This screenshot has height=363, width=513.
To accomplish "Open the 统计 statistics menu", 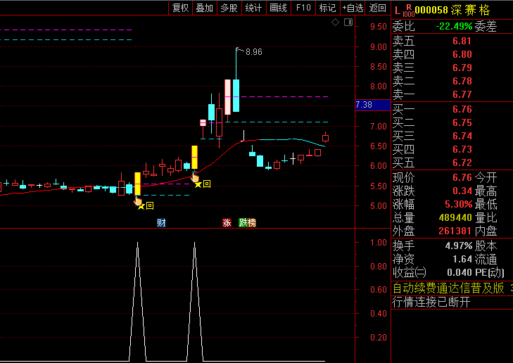I will 253,8.
